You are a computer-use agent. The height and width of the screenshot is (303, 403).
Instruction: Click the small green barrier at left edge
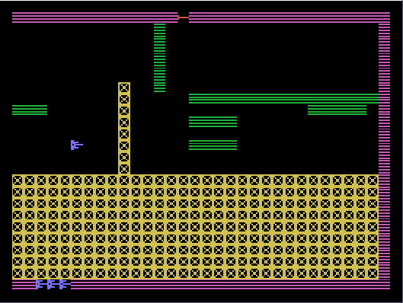click(30, 110)
